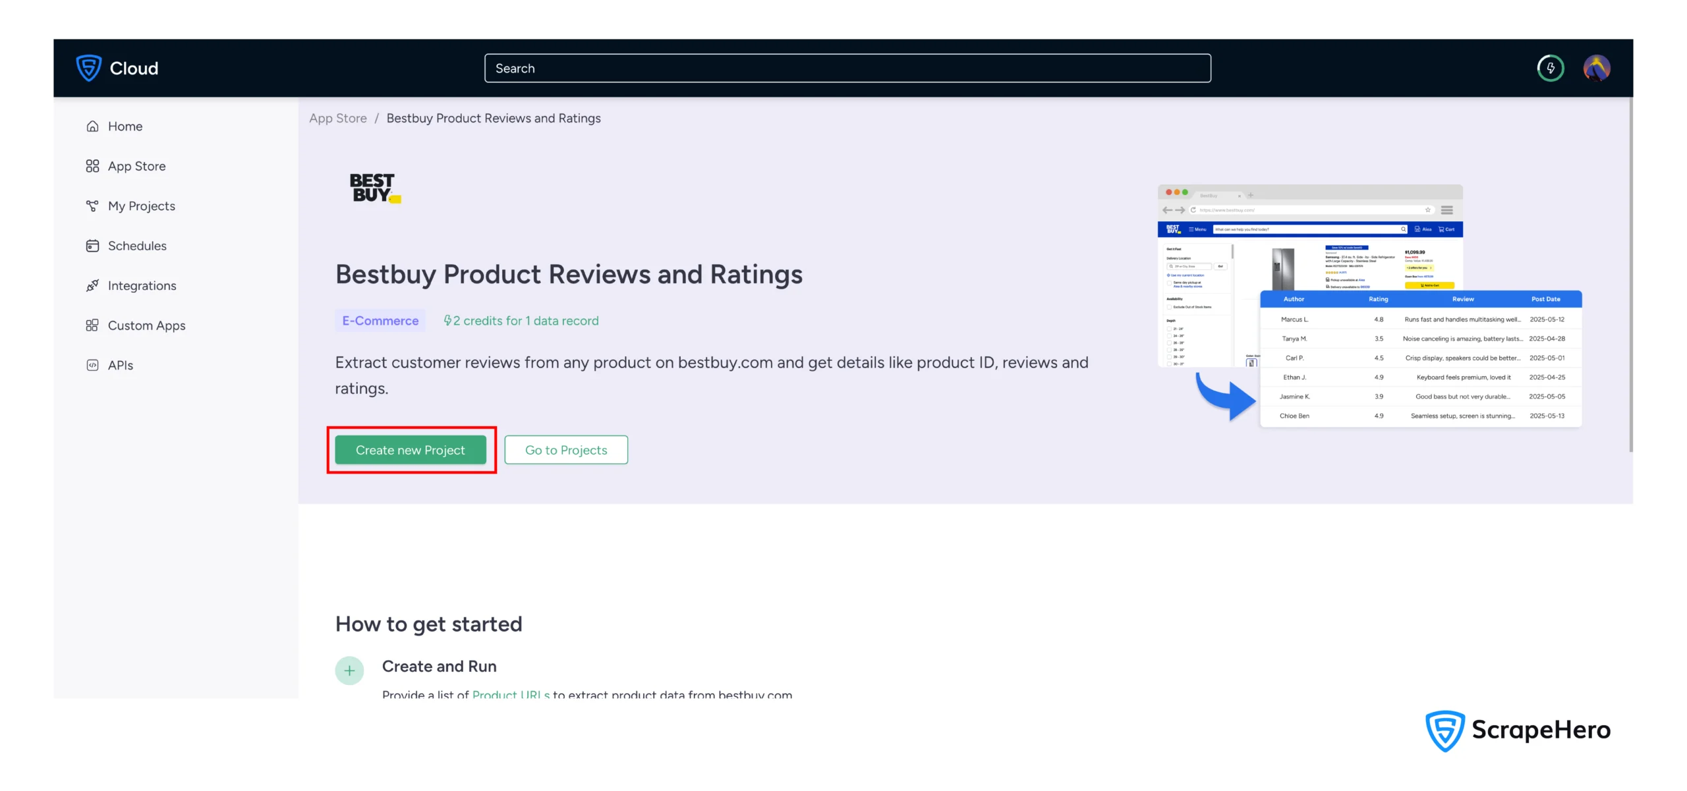The image size is (1687, 791).
Task: Click the Schedules calendar icon
Action: [x=92, y=246]
